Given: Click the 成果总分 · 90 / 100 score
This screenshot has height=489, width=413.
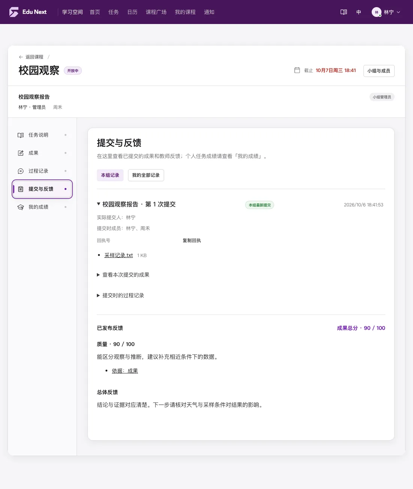Looking at the screenshot, I should pyautogui.click(x=361, y=328).
